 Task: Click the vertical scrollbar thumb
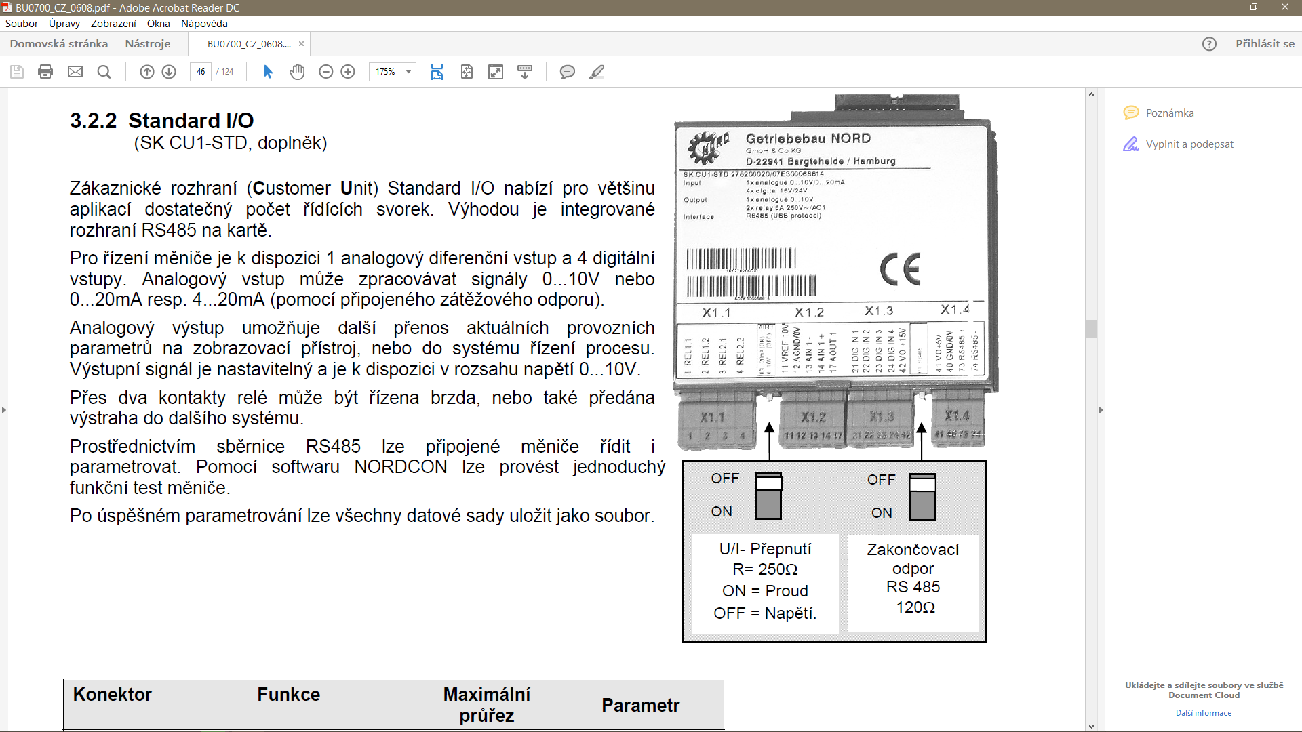pos(1091,329)
